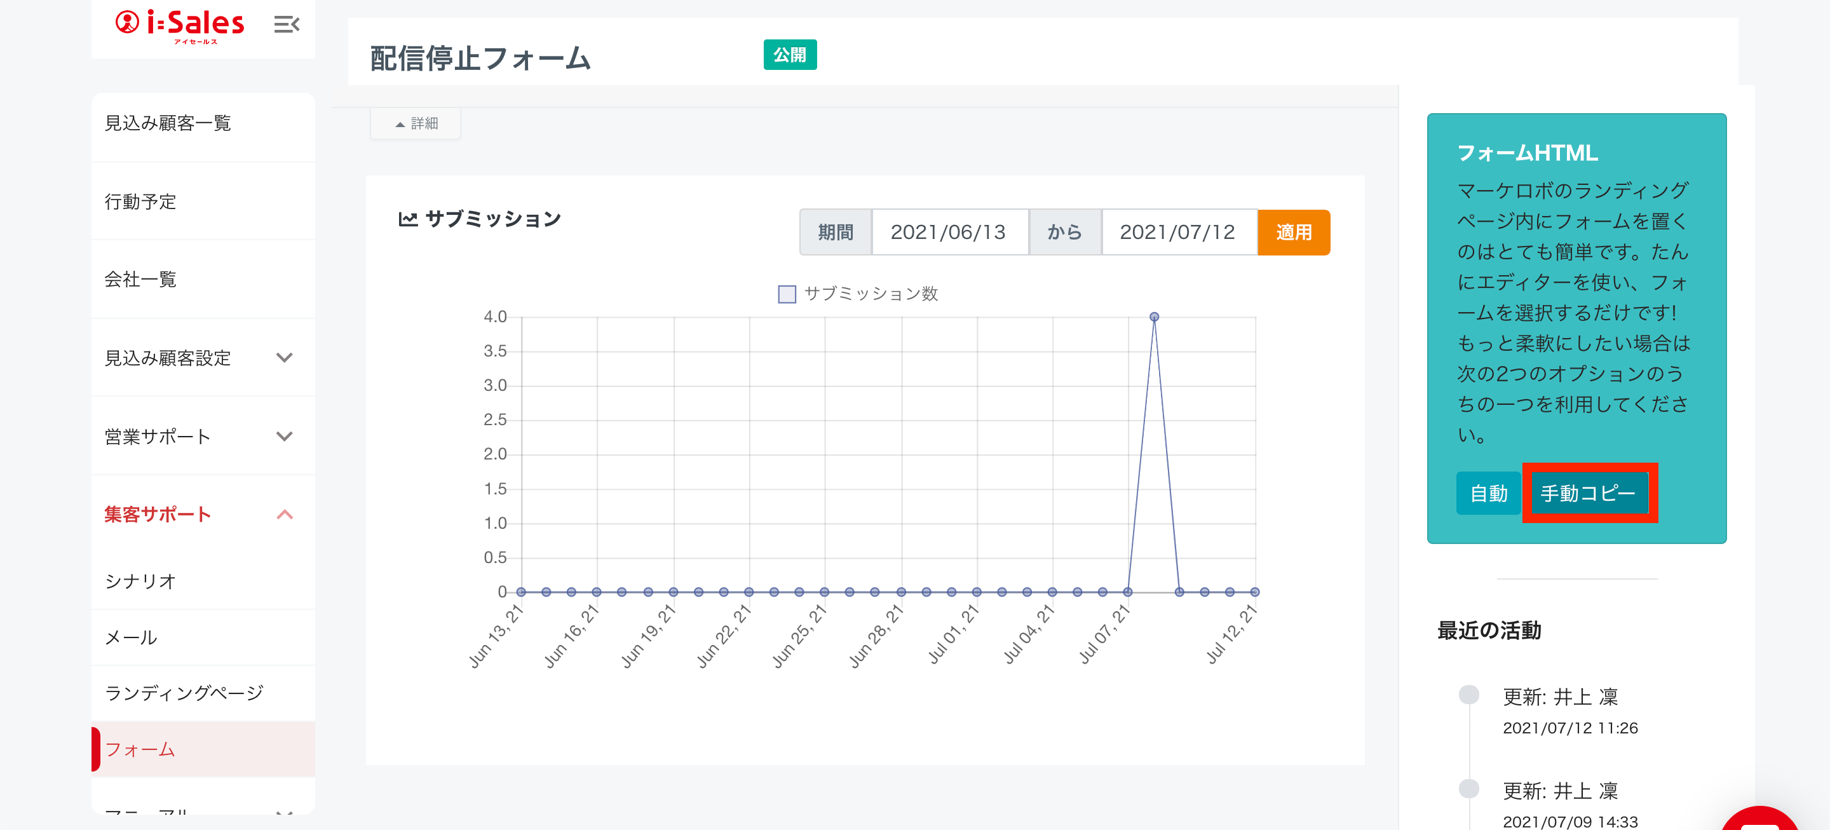
Task: Click the submission chart icon
Action: point(408,219)
